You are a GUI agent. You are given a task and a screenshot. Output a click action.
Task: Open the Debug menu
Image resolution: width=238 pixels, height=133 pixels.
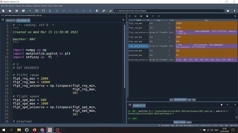pos(29,6)
